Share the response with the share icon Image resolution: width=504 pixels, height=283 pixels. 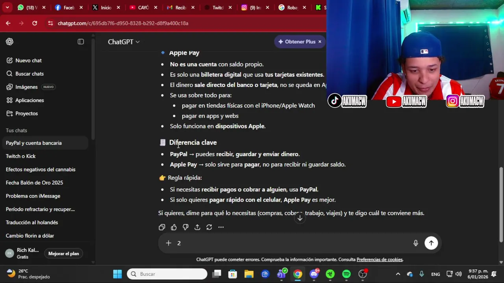pyautogui.click(x=197, y=227)
